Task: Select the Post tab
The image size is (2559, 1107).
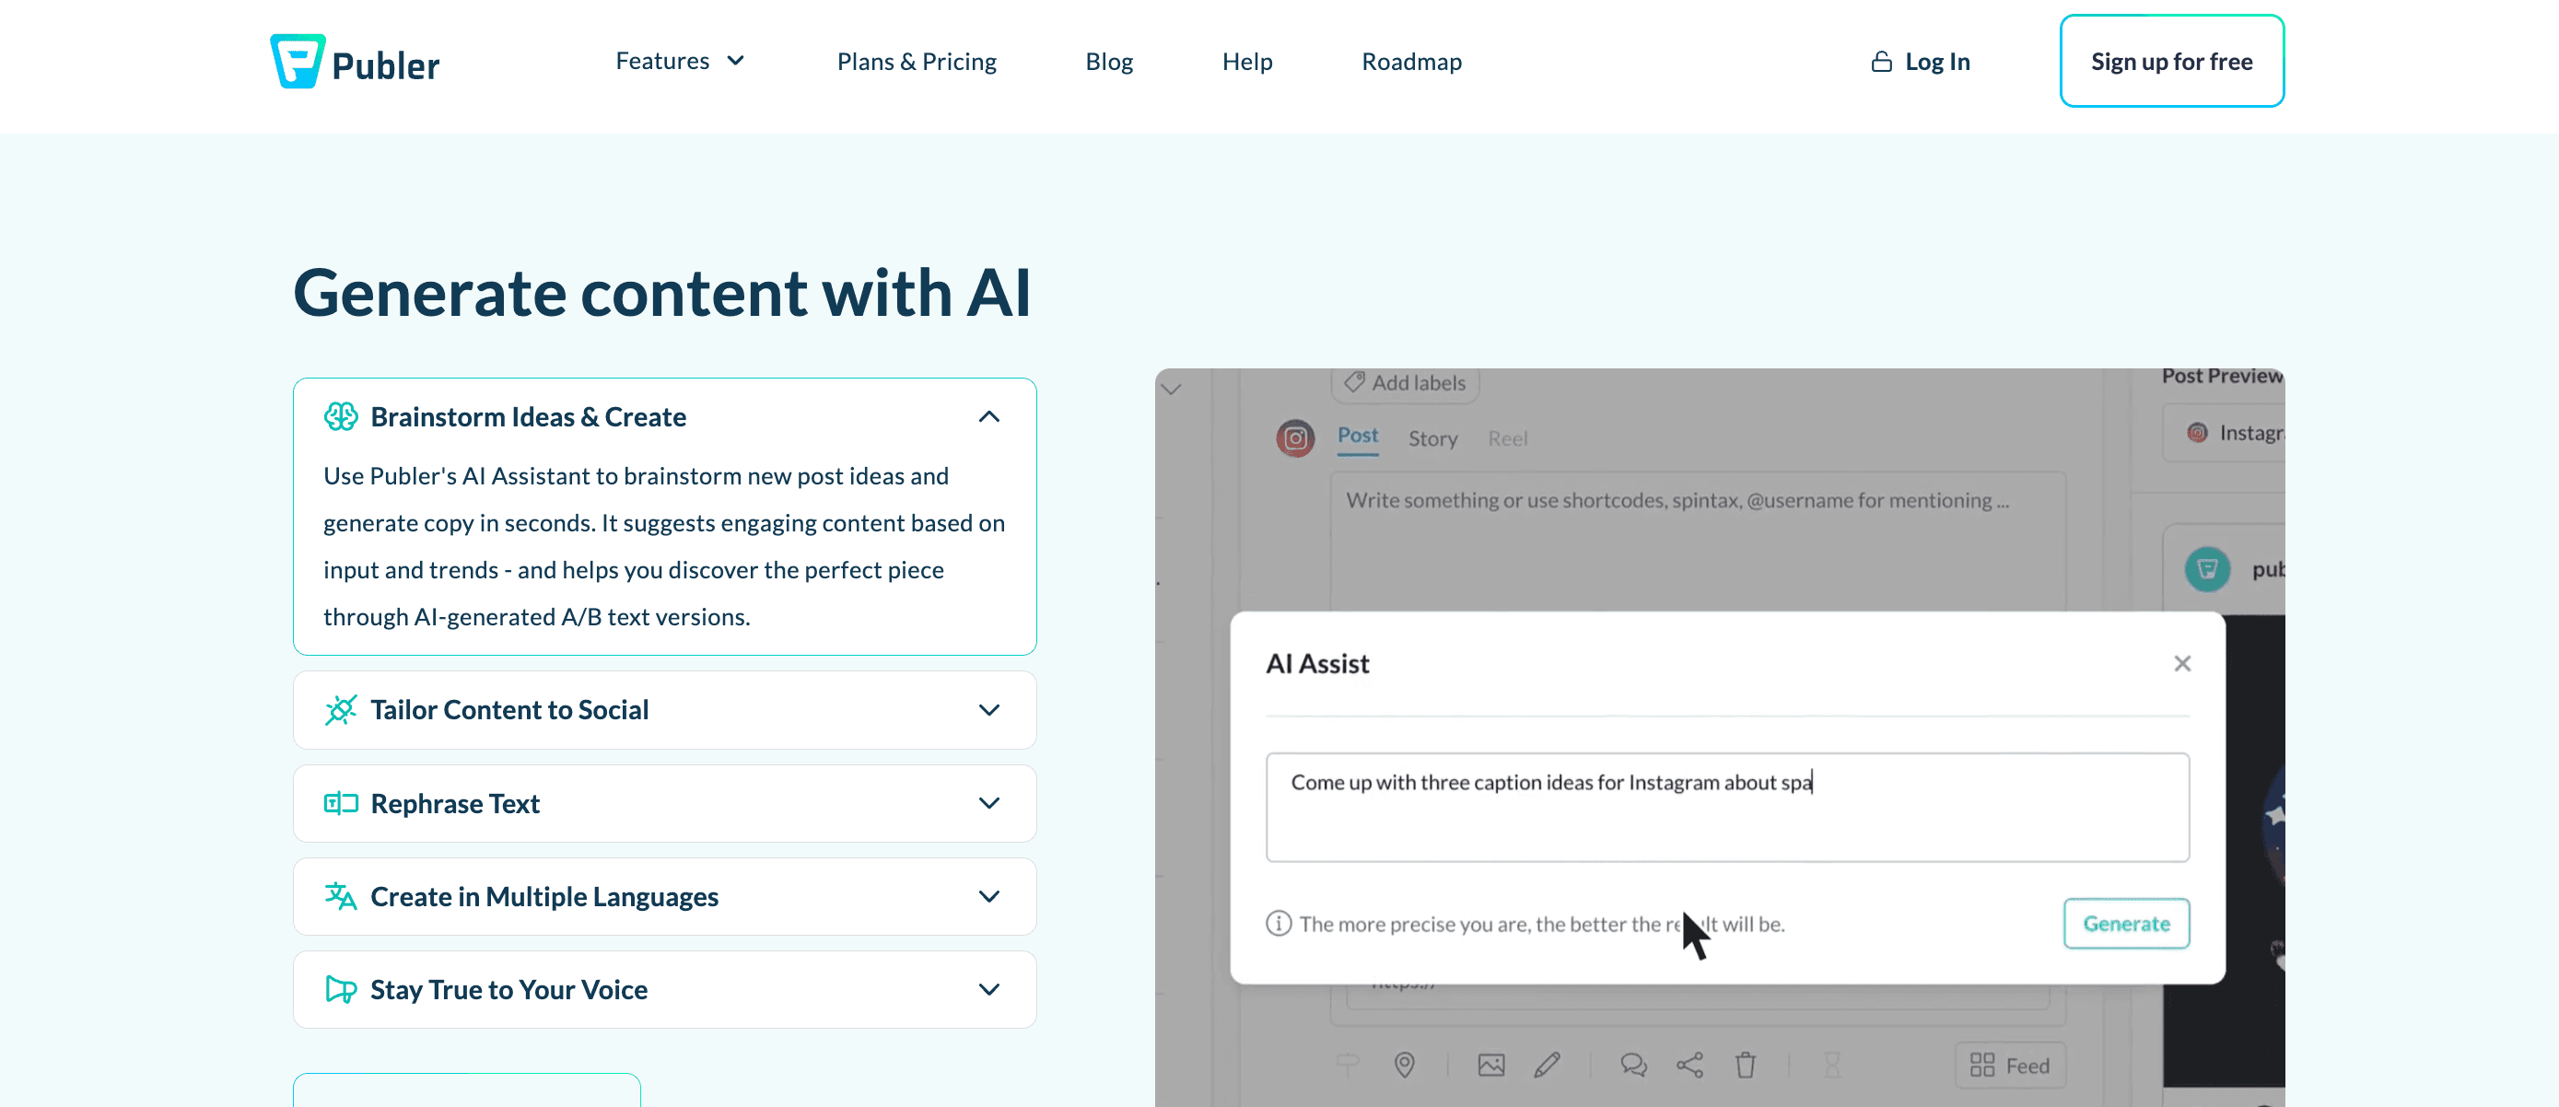Action: [x=1357, y=435]
